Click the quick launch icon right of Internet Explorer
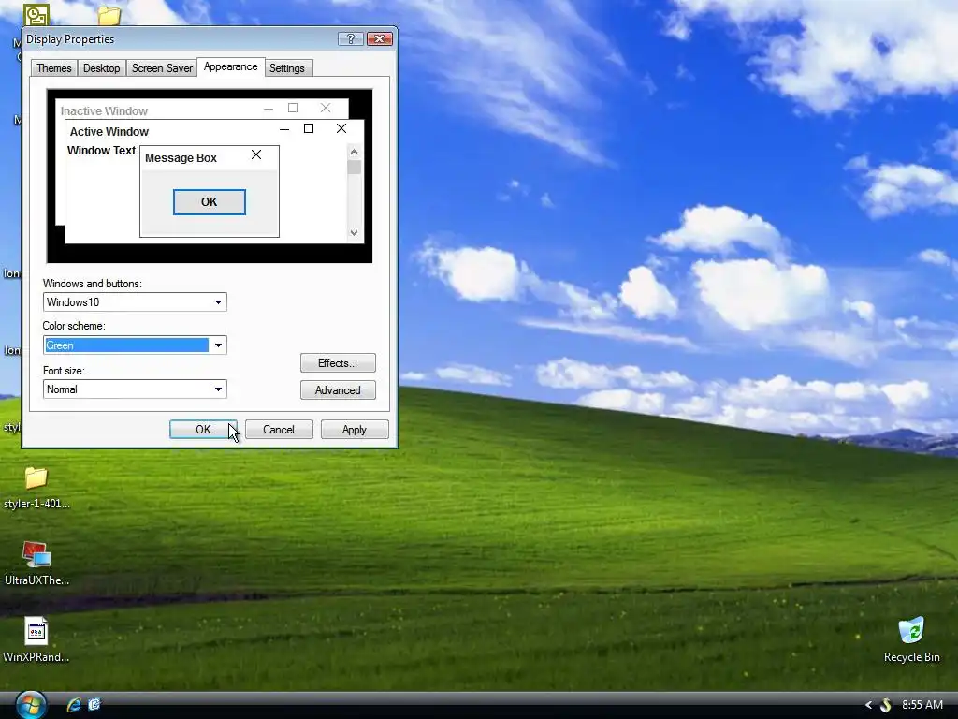 pyautogui.click(x=94, y=705)
